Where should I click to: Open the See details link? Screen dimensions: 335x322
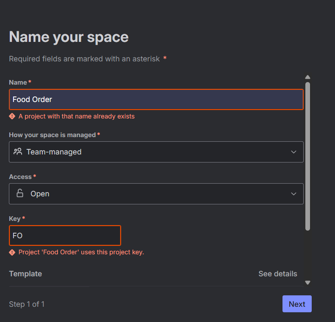(277, 274)
